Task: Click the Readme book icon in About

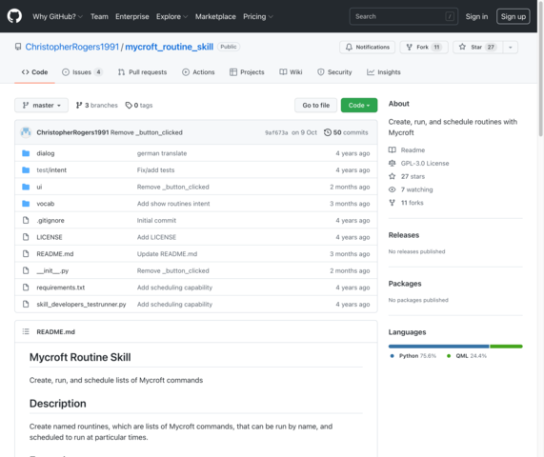Action: [392, 149]
